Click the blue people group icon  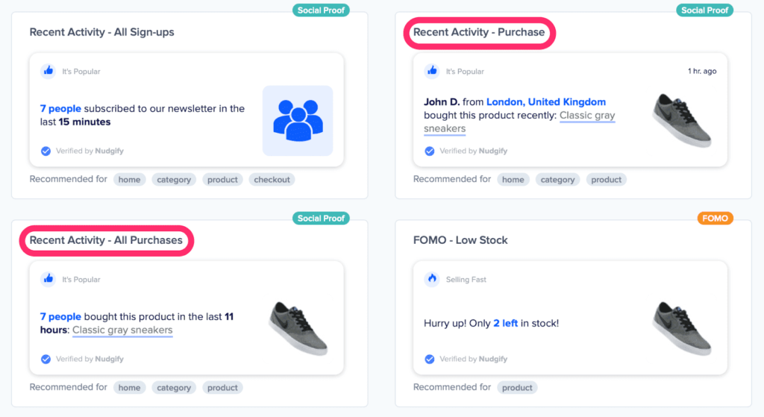[x=297, y=120]
